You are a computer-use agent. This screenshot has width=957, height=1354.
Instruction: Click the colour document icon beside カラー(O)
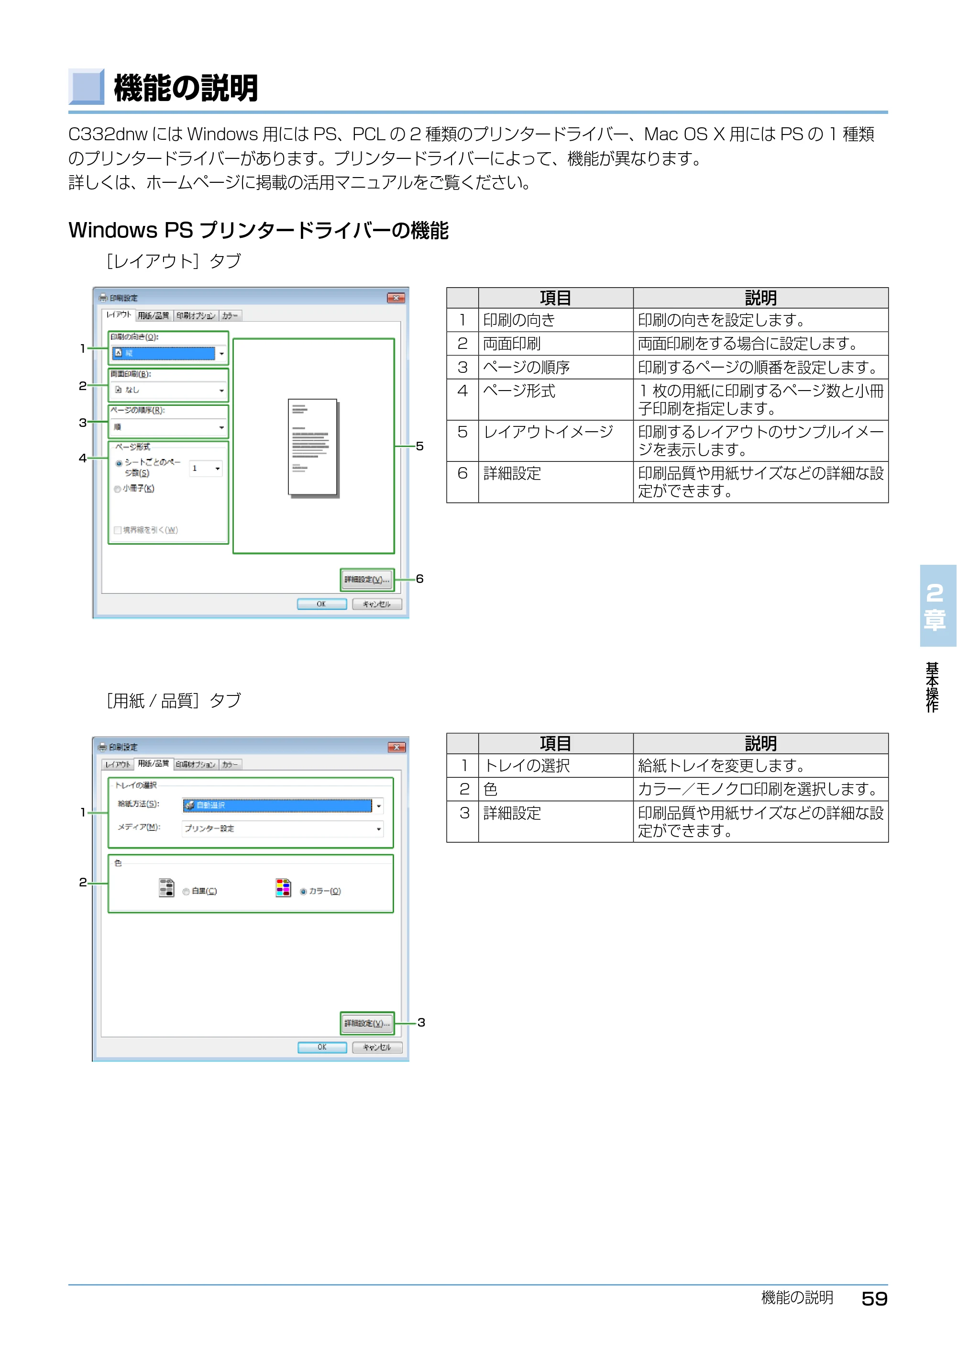(x=284, y=887)
